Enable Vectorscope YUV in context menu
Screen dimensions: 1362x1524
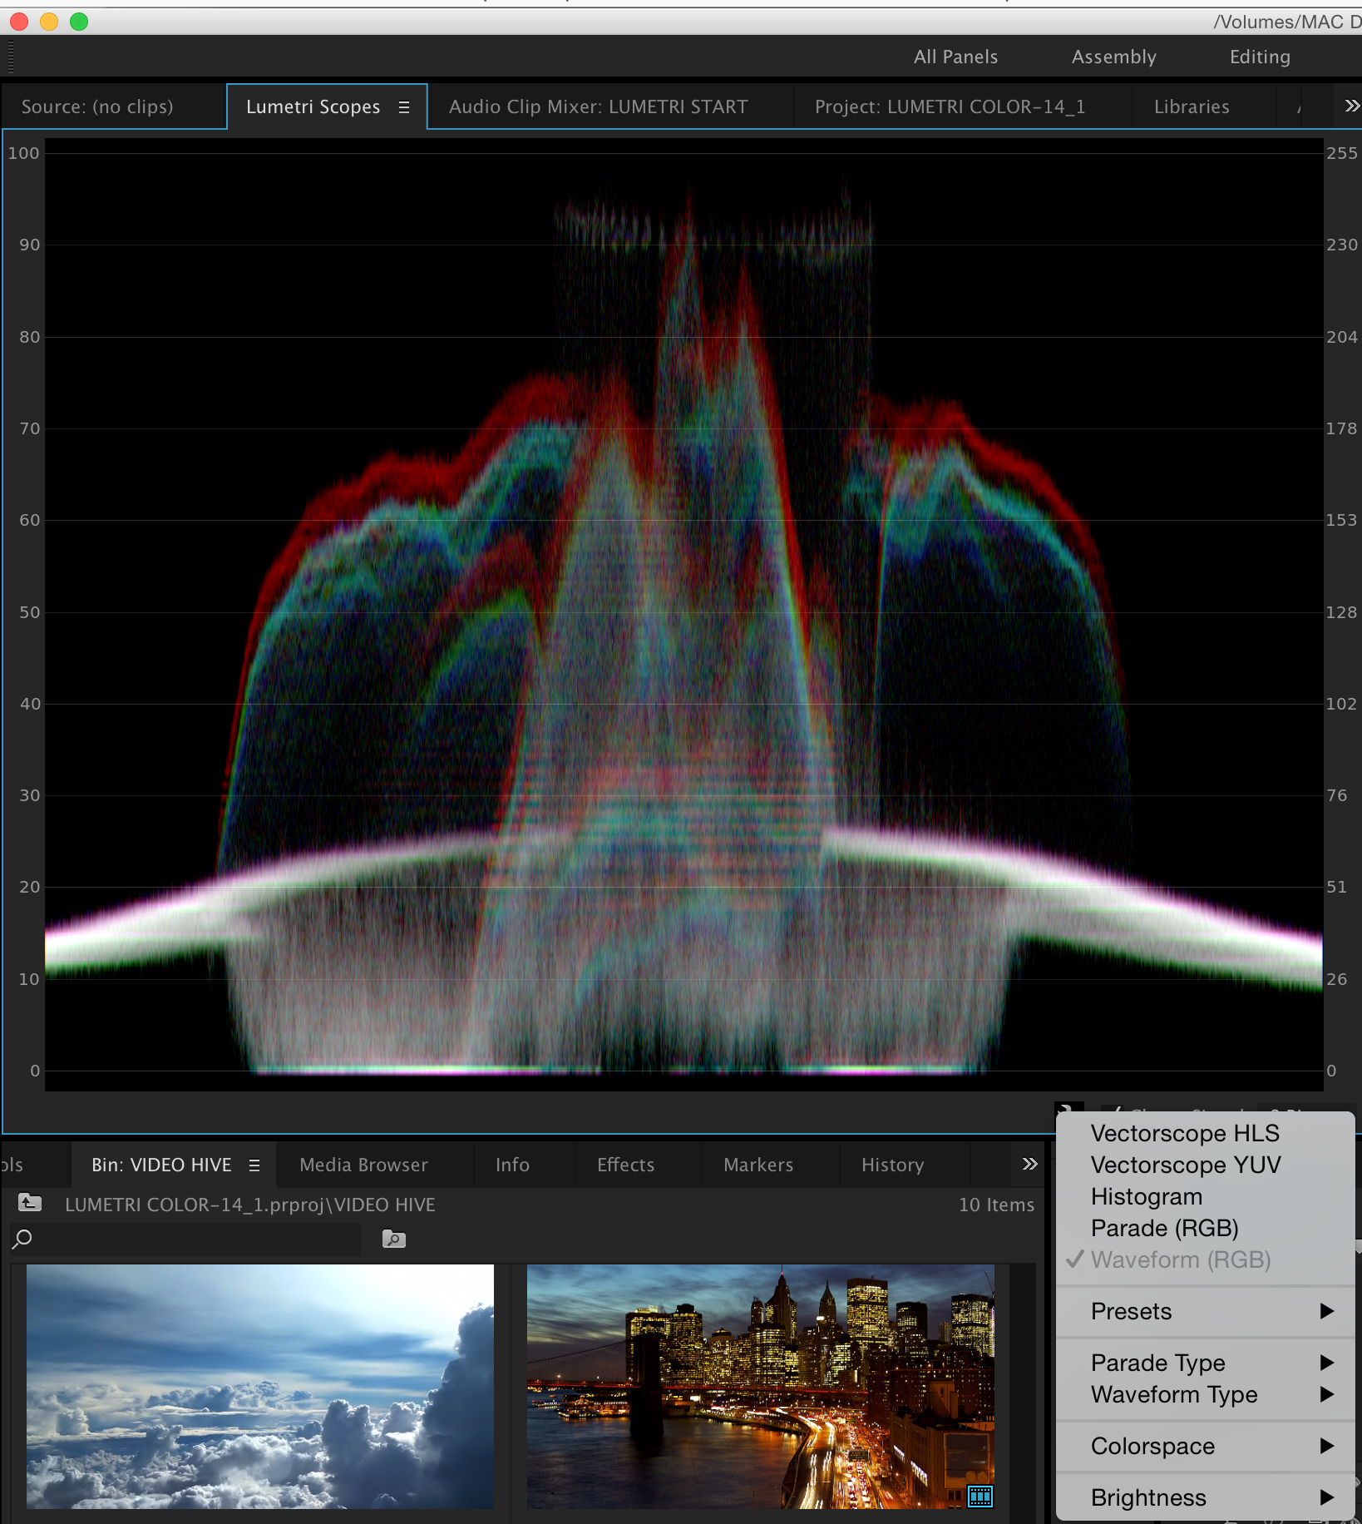tap(1205, 1165)
